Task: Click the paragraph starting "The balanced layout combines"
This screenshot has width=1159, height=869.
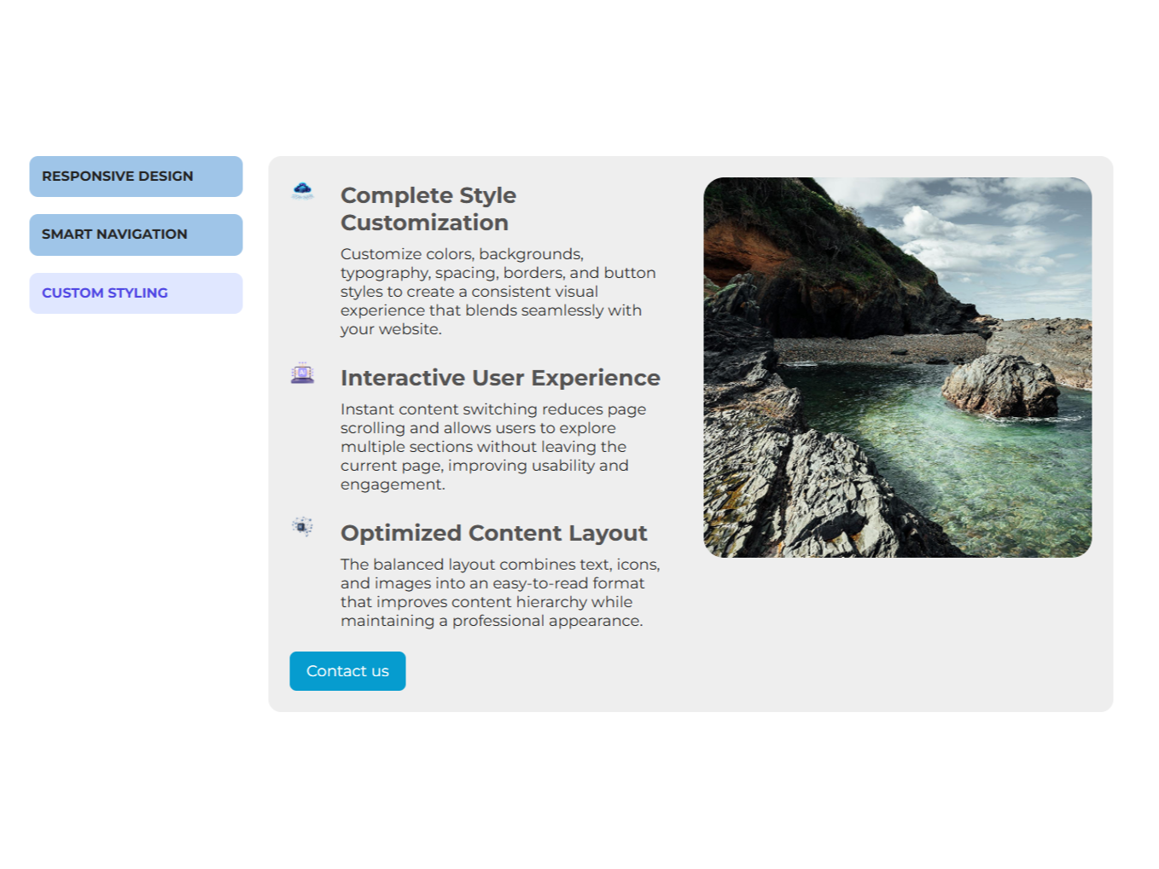Action: [x=500, y=593]
